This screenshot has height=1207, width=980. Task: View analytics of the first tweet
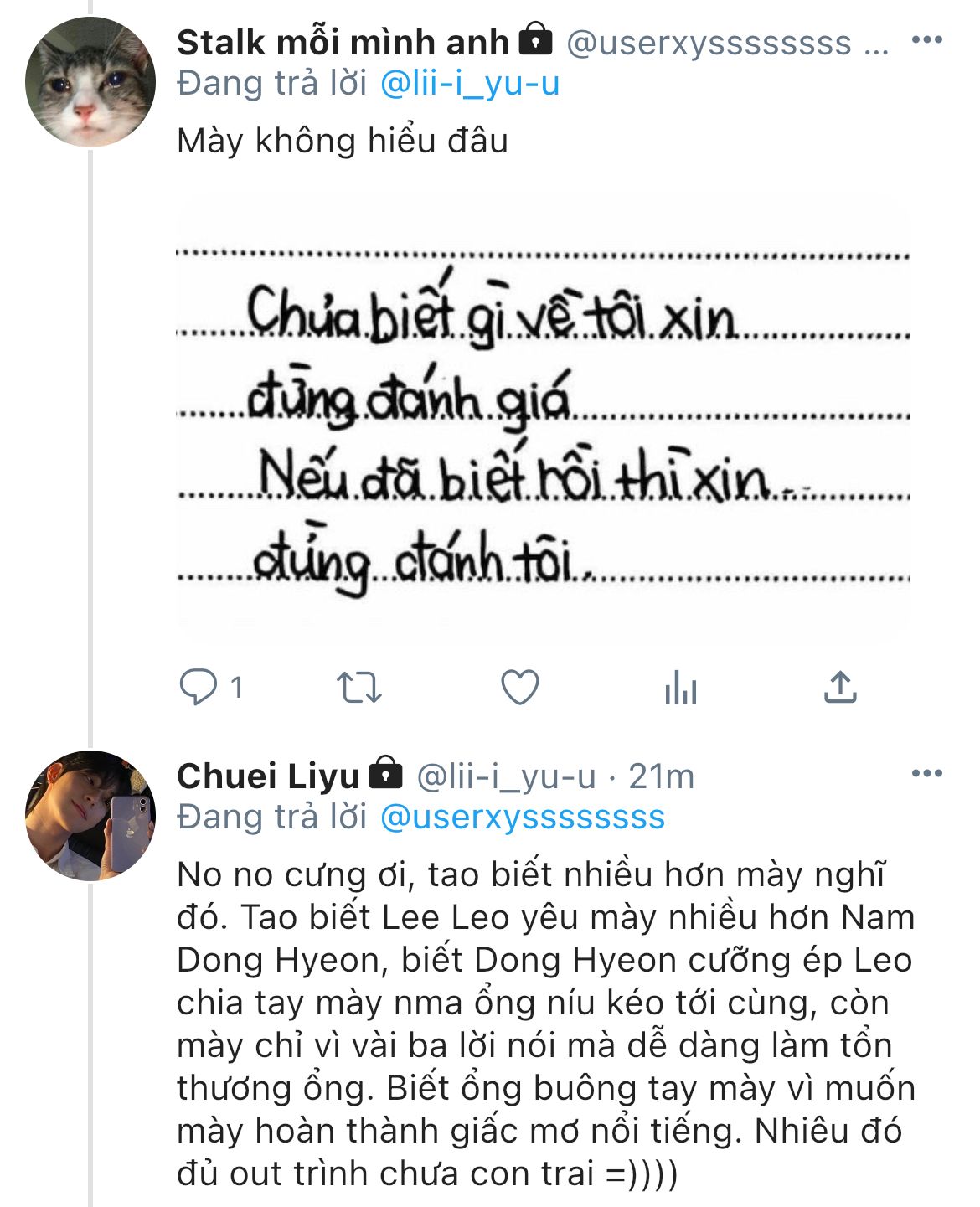[680, 688]
